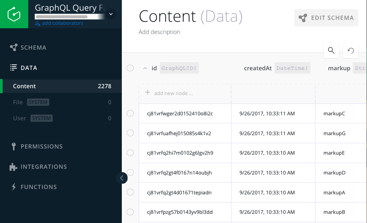The image size is (367, 223).
Task: Click the markupC cell
Action: (341, 113)
